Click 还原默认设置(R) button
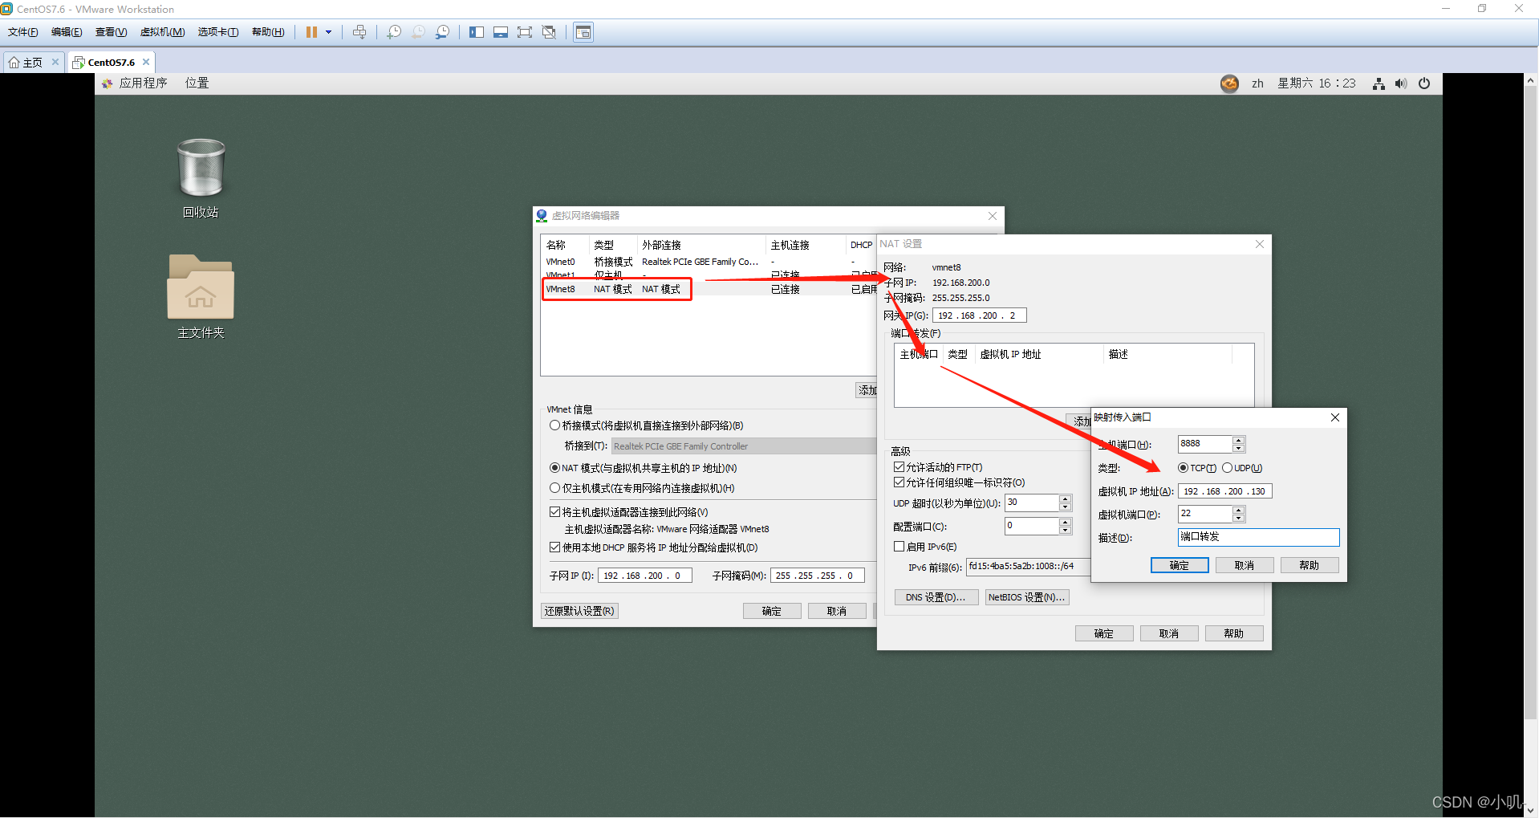 tap(579, 611)
